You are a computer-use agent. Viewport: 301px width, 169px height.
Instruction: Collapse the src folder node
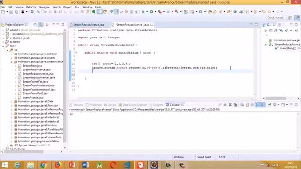(8, 50)
